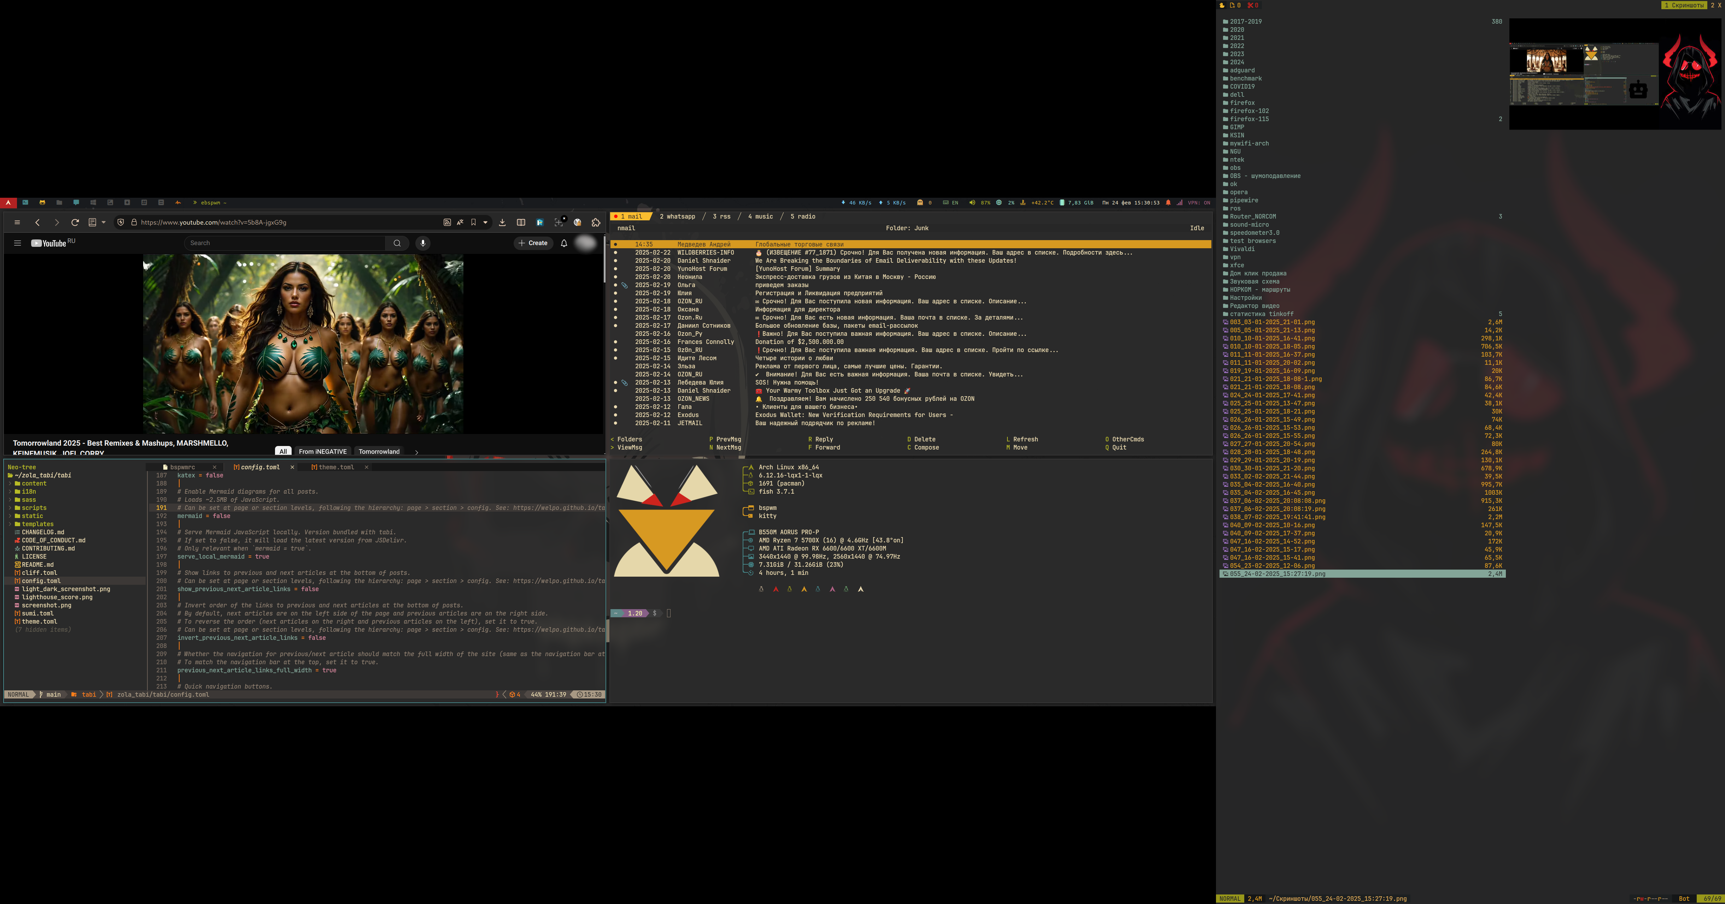Image resolution: width=1725 pixels, height=904 pixels.
Task: Click the Arch Linux launcher icon
Action: (x=8, y=202)
